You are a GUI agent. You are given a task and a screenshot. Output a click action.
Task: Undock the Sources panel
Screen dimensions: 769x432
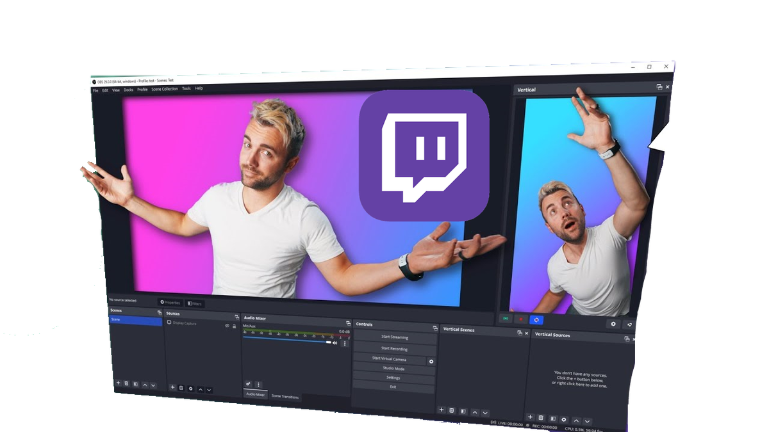(x=236, y=317)
